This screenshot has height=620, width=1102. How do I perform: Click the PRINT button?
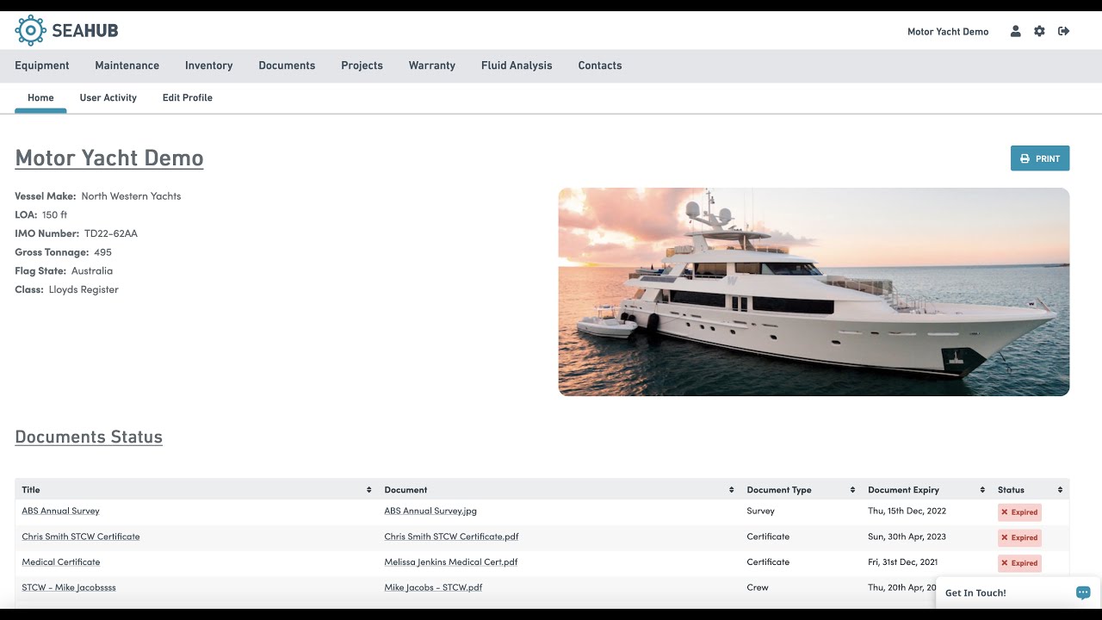(x=1040, y=158)
